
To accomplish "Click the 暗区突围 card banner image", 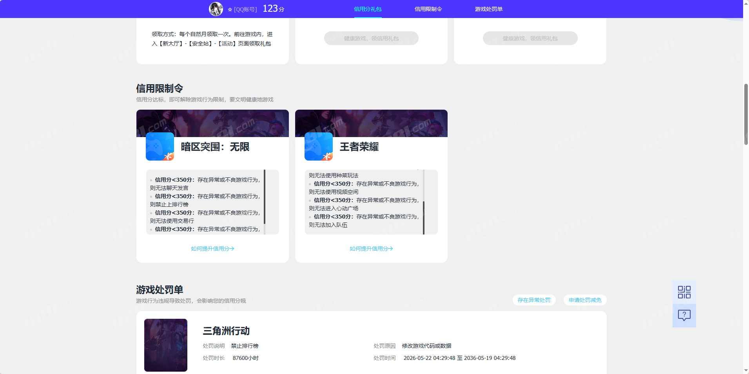I will pos(212,123).
